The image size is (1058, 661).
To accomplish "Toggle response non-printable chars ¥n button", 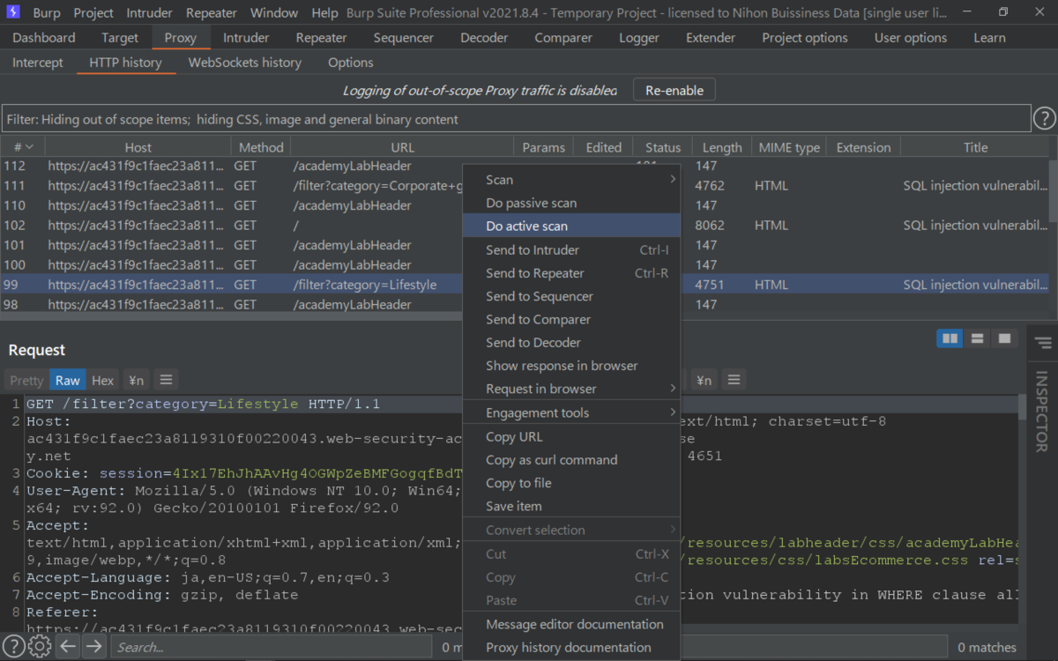I will (x=704, y=380).
